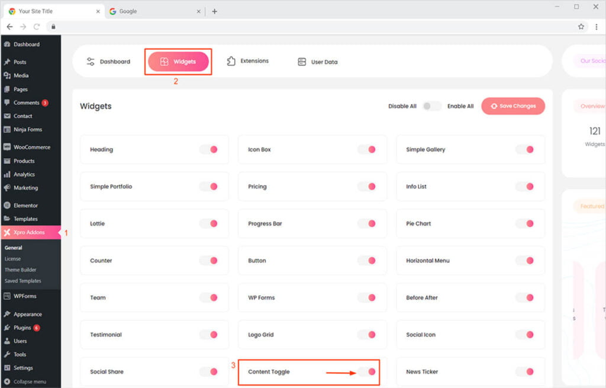Screen dimensions: 606x388
Task: Click the User Data icon
Action: click(x=302, y=62)
